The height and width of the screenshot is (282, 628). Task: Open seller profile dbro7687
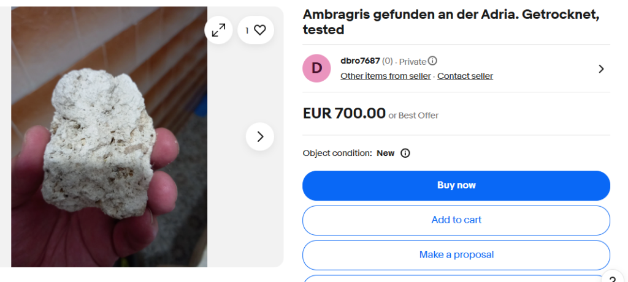point(359,61)
